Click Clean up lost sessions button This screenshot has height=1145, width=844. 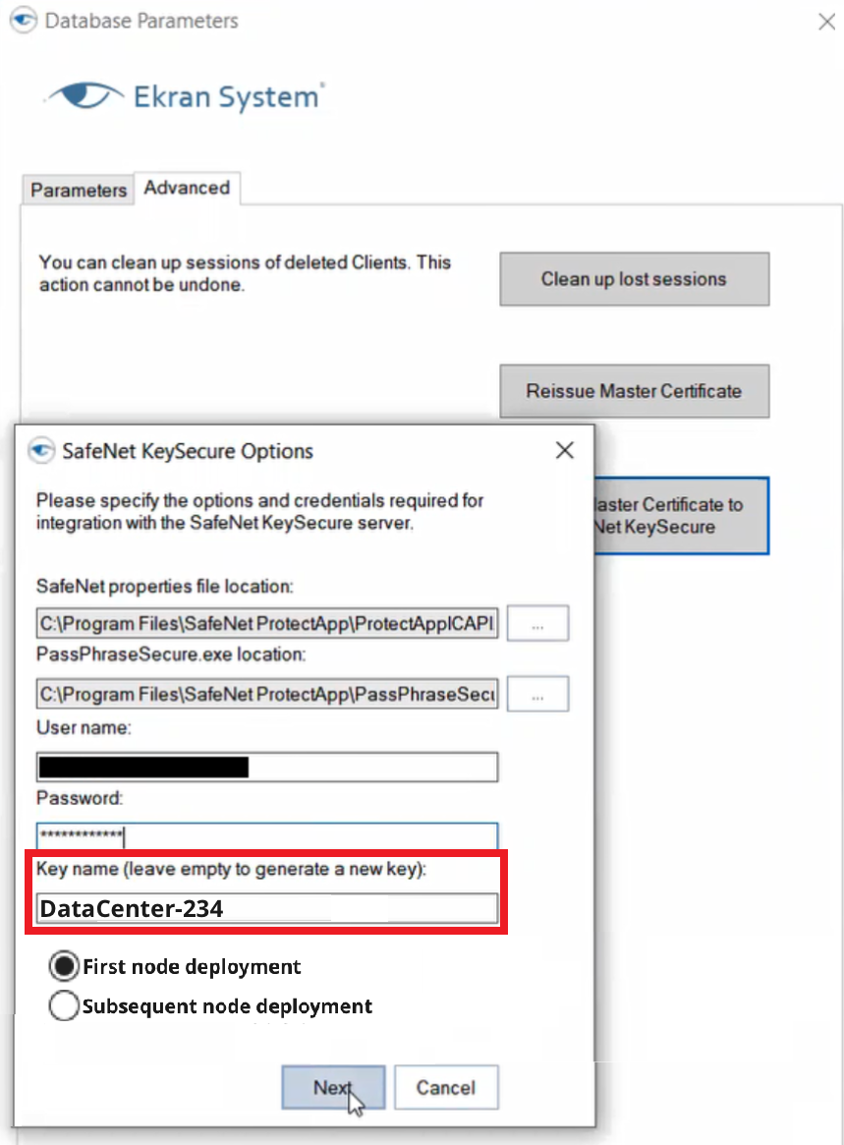click(x=634, y=279)
